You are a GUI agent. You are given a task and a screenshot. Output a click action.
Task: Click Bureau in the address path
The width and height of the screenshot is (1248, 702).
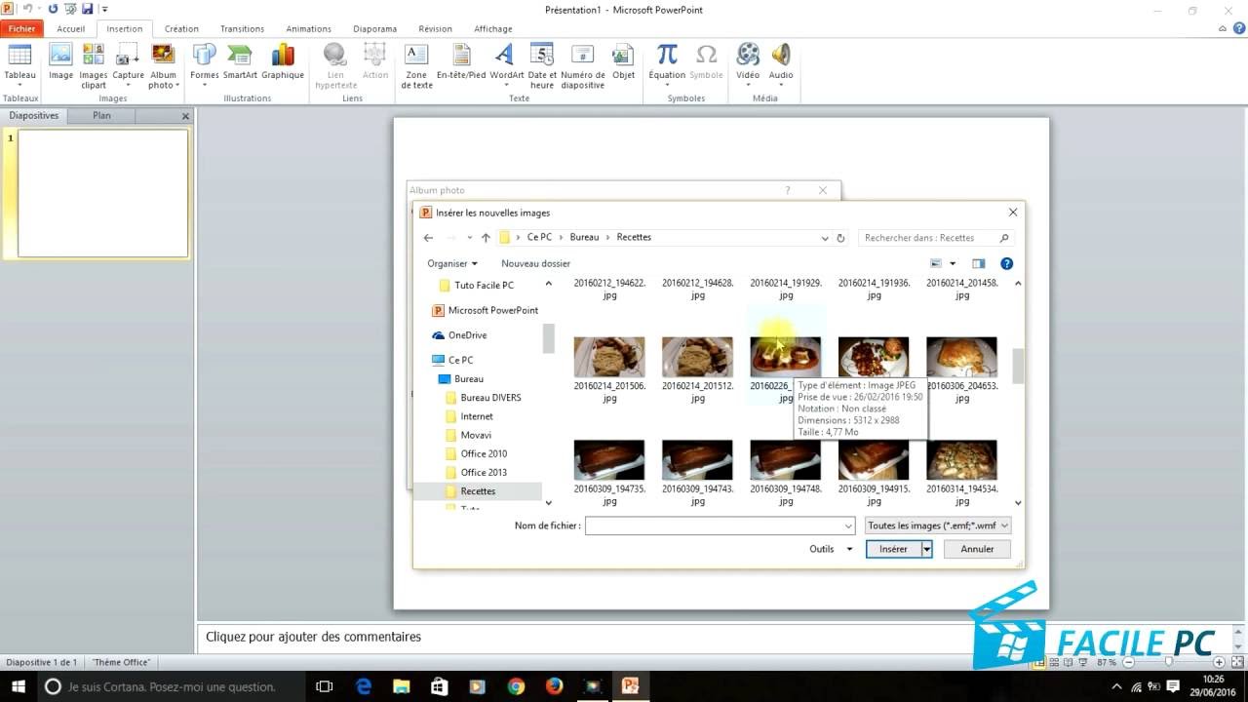coord(584,237)
